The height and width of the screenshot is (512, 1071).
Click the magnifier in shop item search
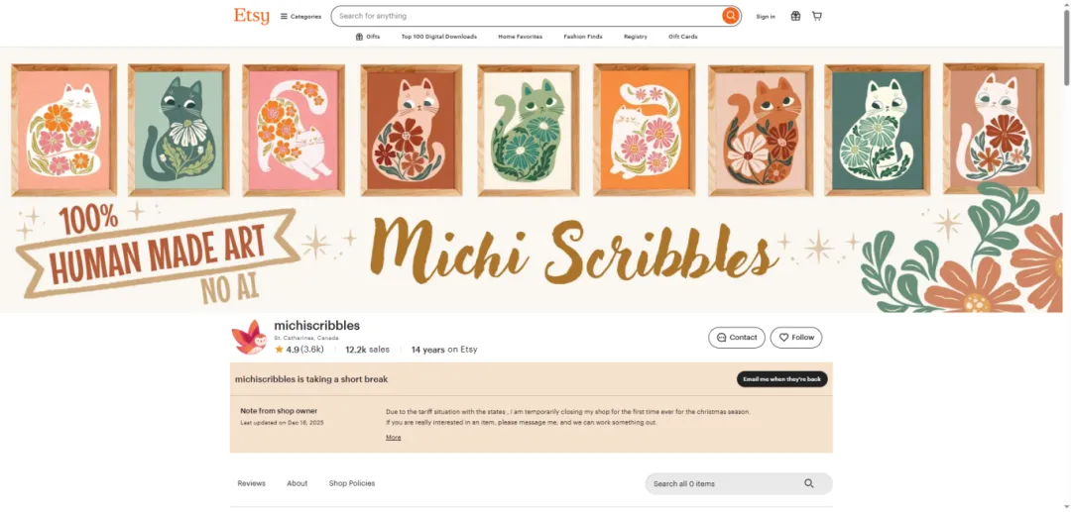click(809, 483)
